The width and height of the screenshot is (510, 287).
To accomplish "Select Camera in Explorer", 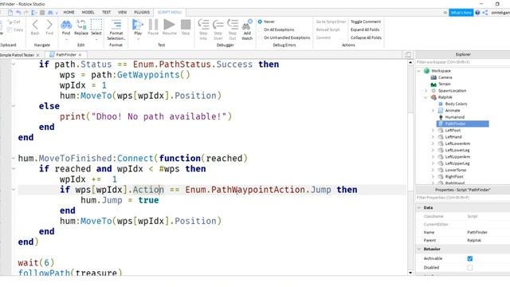I will point(445,77).
